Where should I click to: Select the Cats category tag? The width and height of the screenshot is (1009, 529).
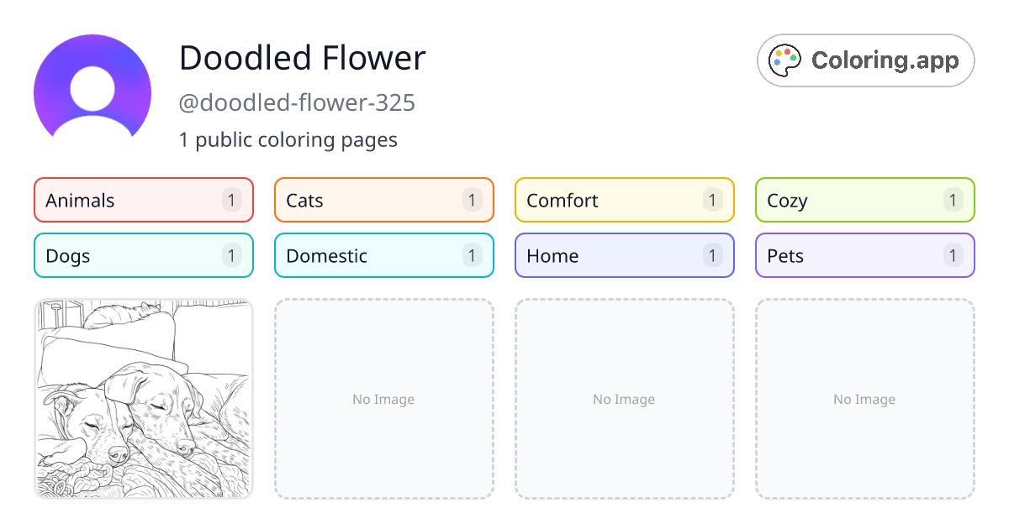pos(384,200)
